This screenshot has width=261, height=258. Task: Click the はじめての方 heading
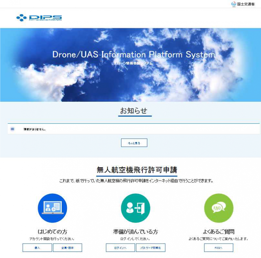[53, 232]
